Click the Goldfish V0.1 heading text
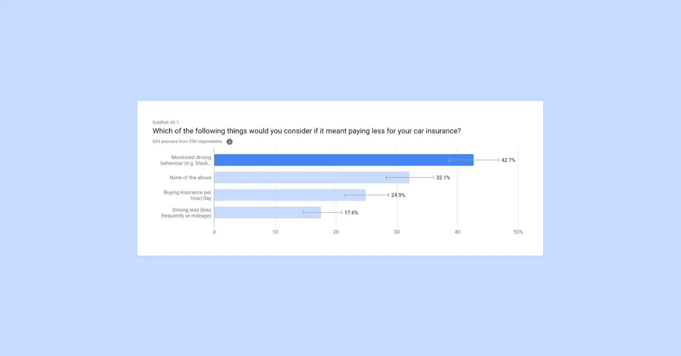The image size is (681, 356). coord(166,122)
